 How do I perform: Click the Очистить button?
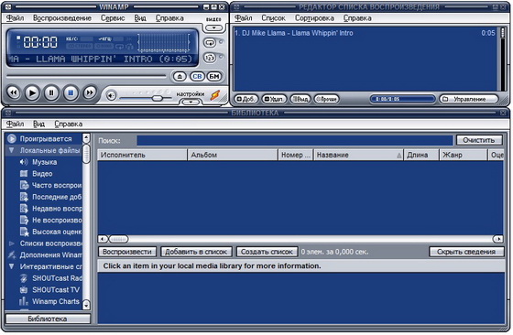tap(478, 140)
